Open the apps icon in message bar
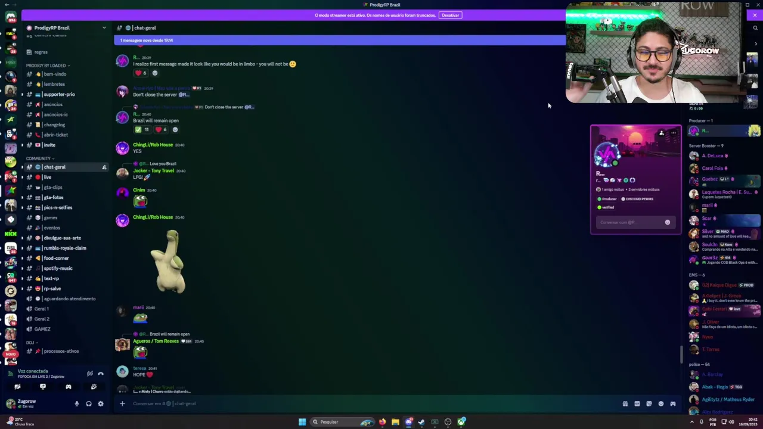This screenshot has height=429, width=763. (673, 403)
